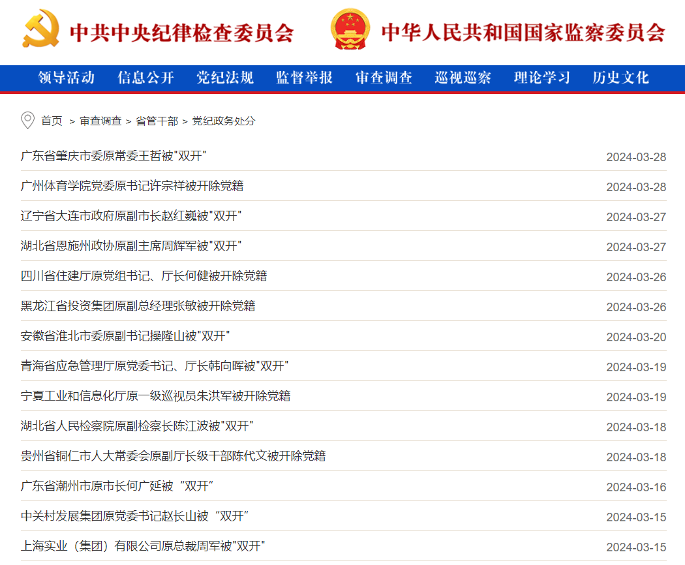
Task: Click the 省管干部 breadcrumb link
Action: pos(157,121)
